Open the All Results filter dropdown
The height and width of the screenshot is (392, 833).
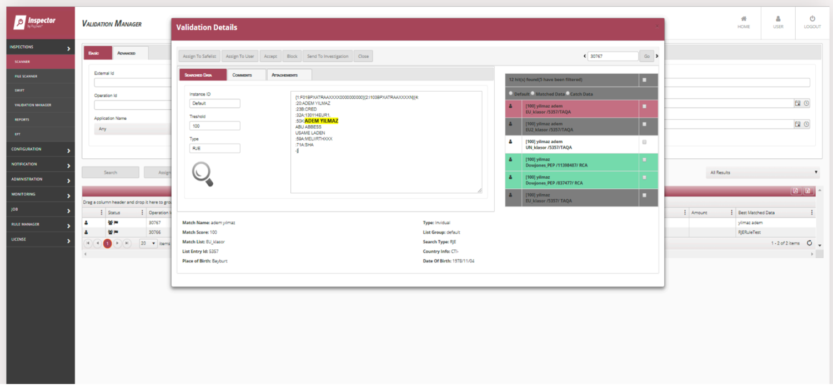coord(762,173)
